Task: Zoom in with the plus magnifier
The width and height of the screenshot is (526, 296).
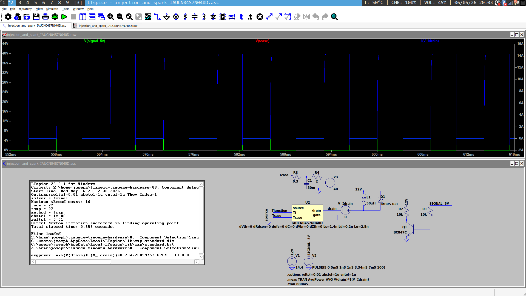Action: click(x=111, y=17)
